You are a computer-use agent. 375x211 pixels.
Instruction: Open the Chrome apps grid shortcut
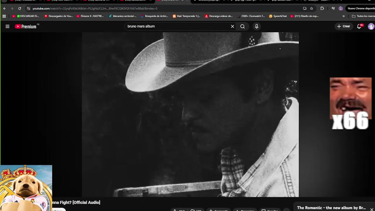4,16
